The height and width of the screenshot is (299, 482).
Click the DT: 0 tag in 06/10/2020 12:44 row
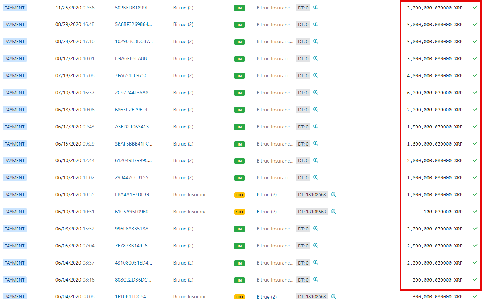tap(303, 161)
